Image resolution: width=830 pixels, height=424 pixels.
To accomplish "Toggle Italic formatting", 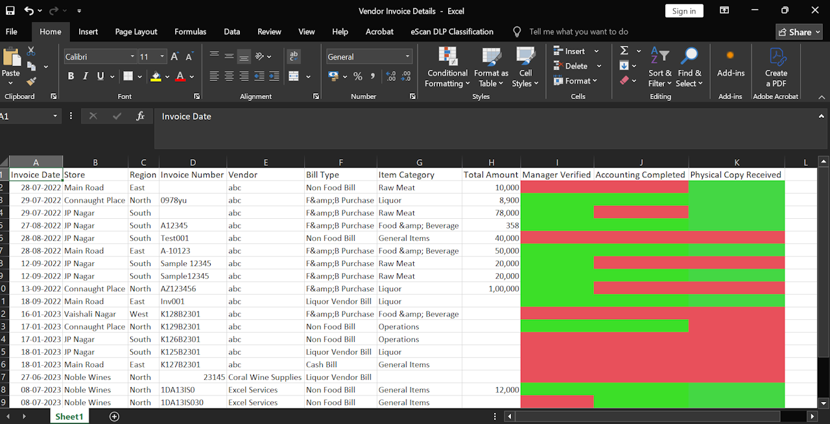I will 86,76.
